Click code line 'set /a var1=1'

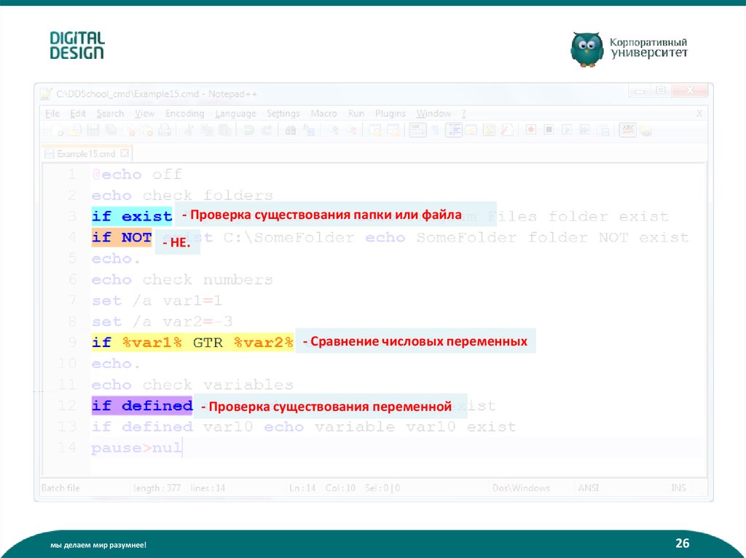click(x=157, y=300)
